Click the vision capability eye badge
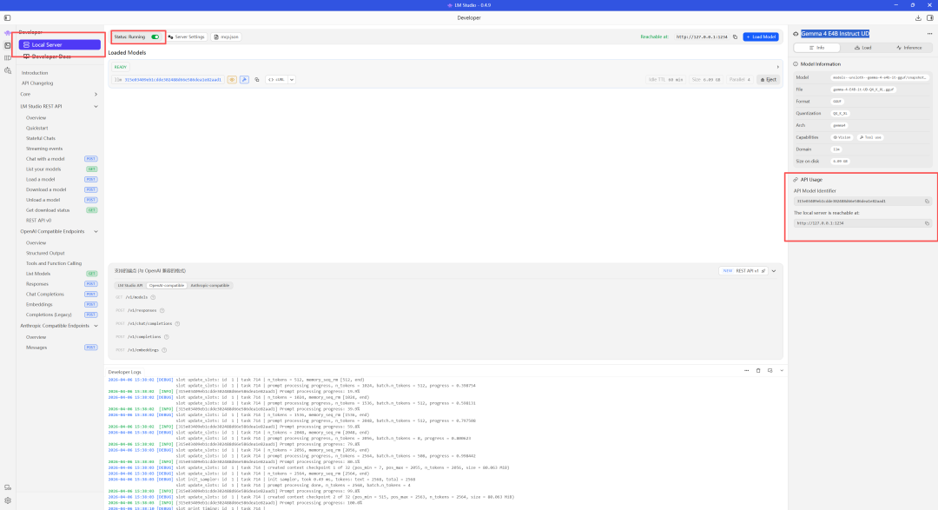The height and width of the screenshot is (510, 938). (x=232, y=80)
